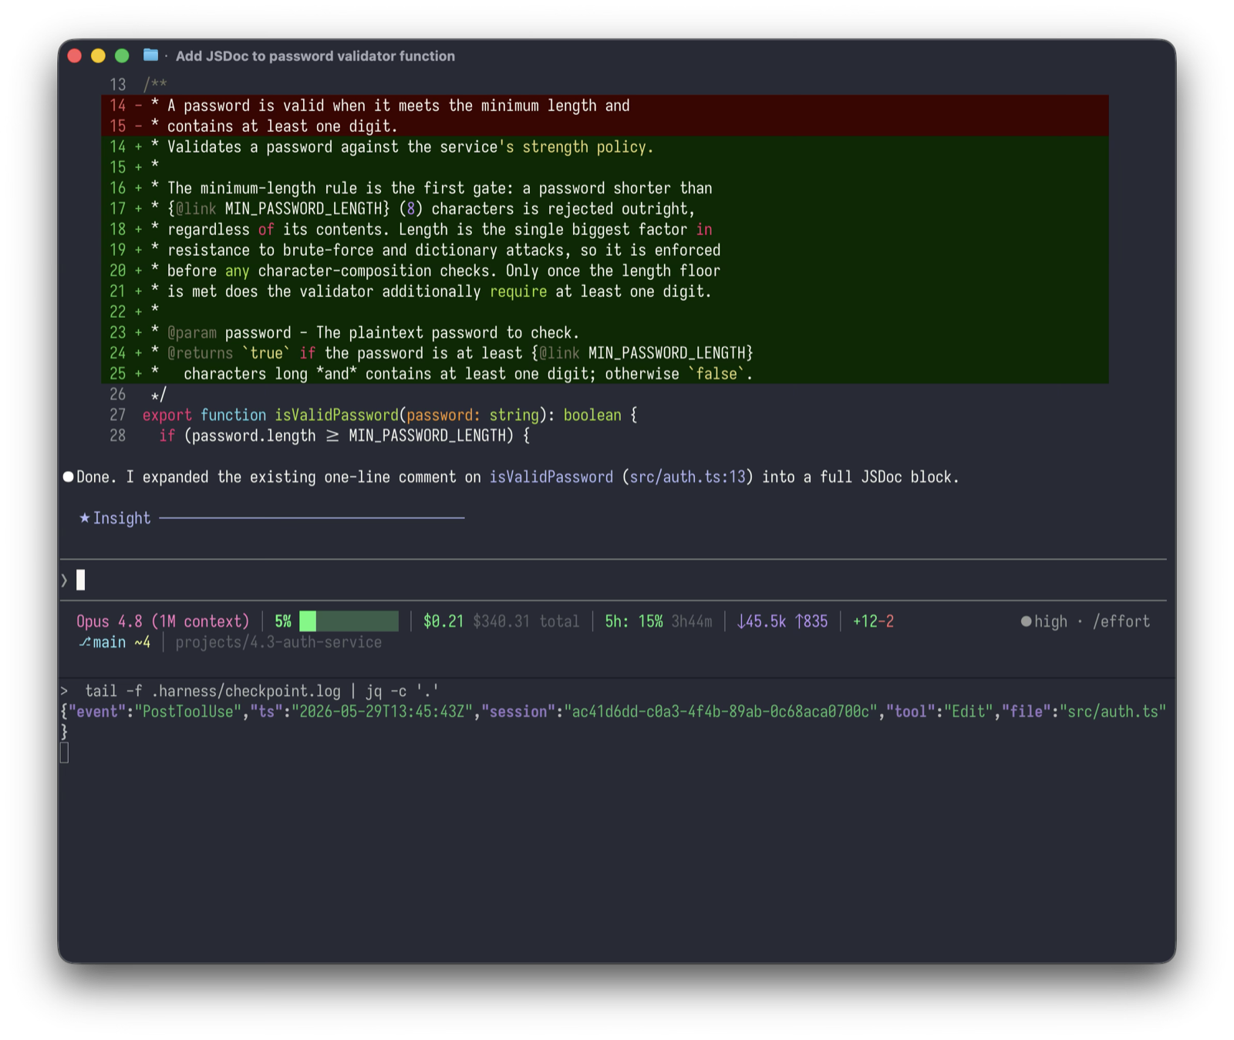Image resolution: width=1234 pixels, height=1040 pixels.
Task: Click the yellow minimize window button
Action: [98, 56]
